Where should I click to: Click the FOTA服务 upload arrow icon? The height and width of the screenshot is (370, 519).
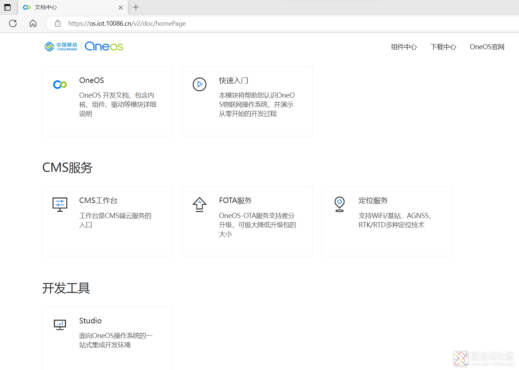(x=200, y=204)
